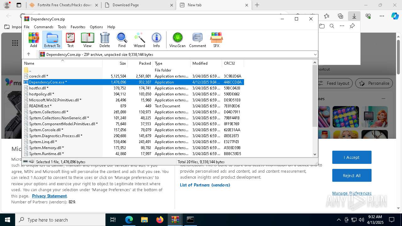Screen dimensions: 402x226
Task: Sort by the Name column header
Action: (62, 63)
